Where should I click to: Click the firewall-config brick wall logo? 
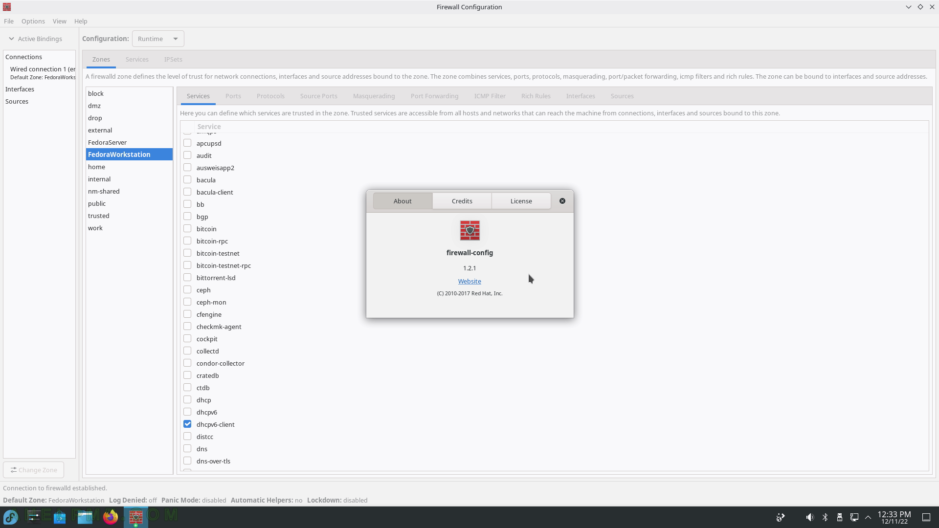469,230
